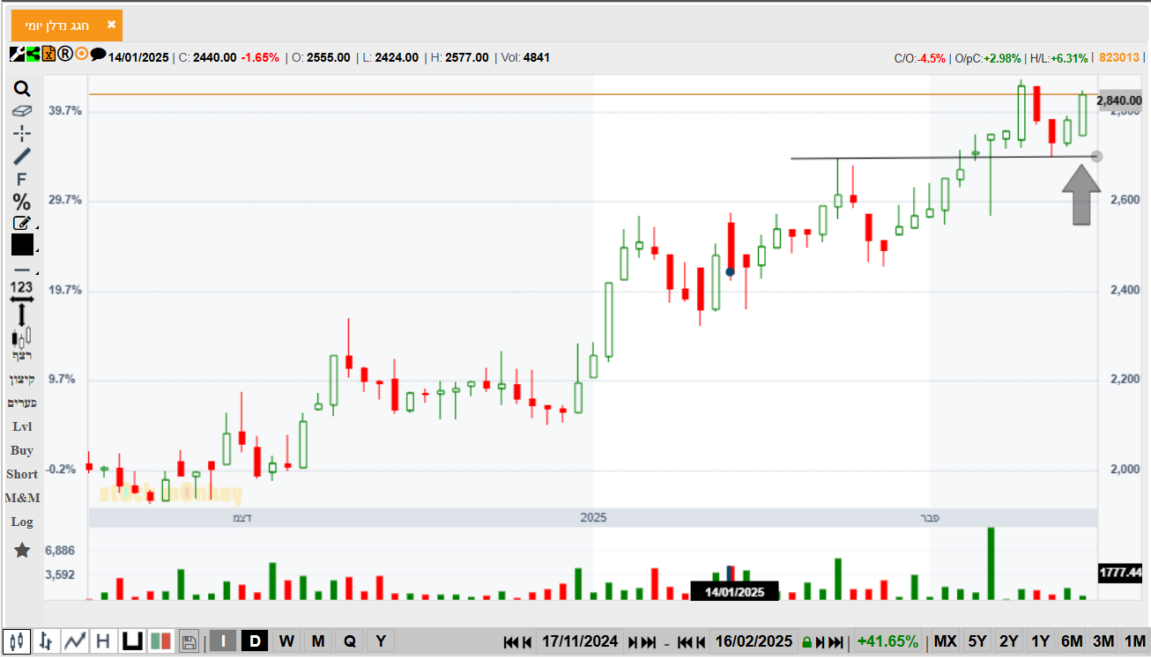Step the start date forward once
The image size is (1151, 659).
coord(633,642)
